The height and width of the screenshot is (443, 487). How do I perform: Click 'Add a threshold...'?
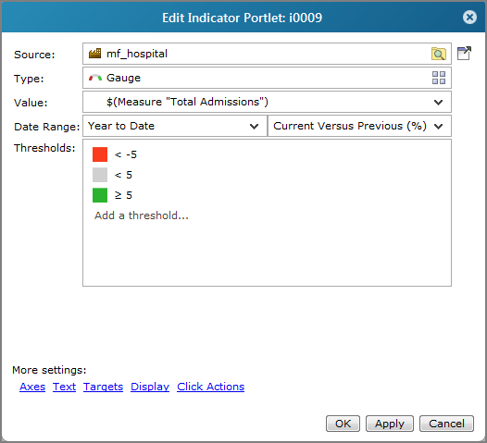[142, 215]
